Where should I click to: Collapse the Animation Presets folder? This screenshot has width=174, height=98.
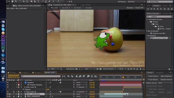[x=147, y=19]
